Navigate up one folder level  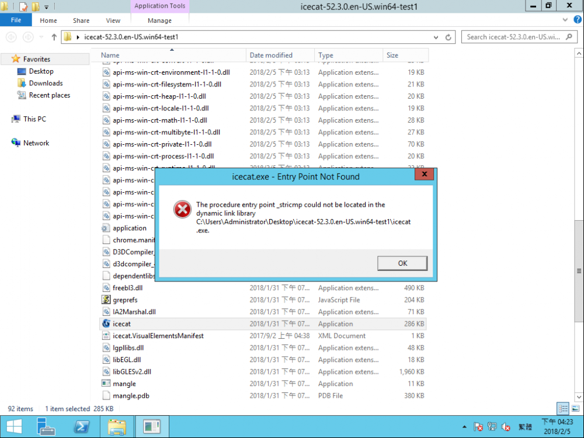coord(53,36)
